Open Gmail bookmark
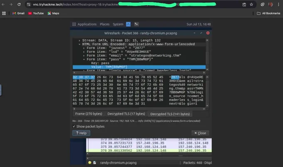 pos(18,13)
